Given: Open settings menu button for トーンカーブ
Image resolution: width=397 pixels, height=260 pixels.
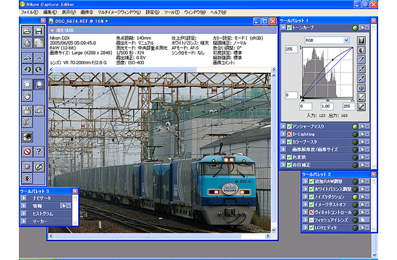Looking at the screenshot, I should (364, 27).
